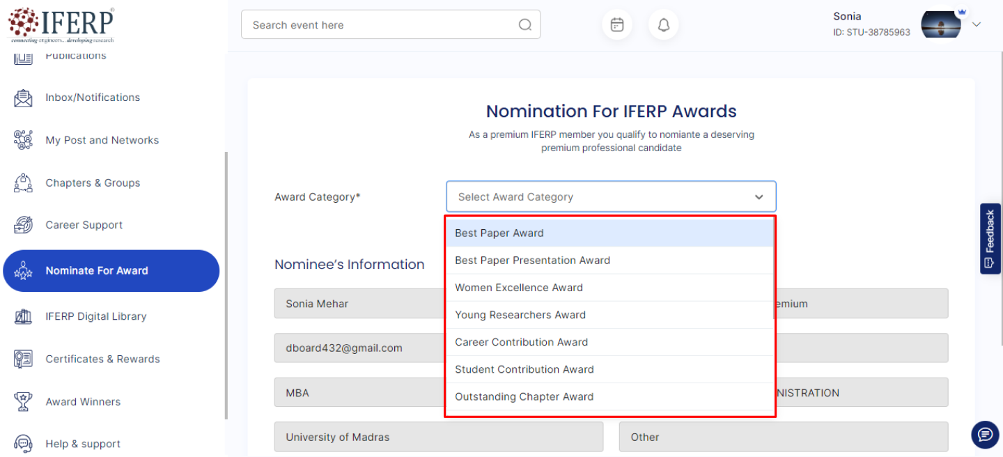Choose Women Excellence Award option
This screenshot has height=457, width=1003.
519,288
